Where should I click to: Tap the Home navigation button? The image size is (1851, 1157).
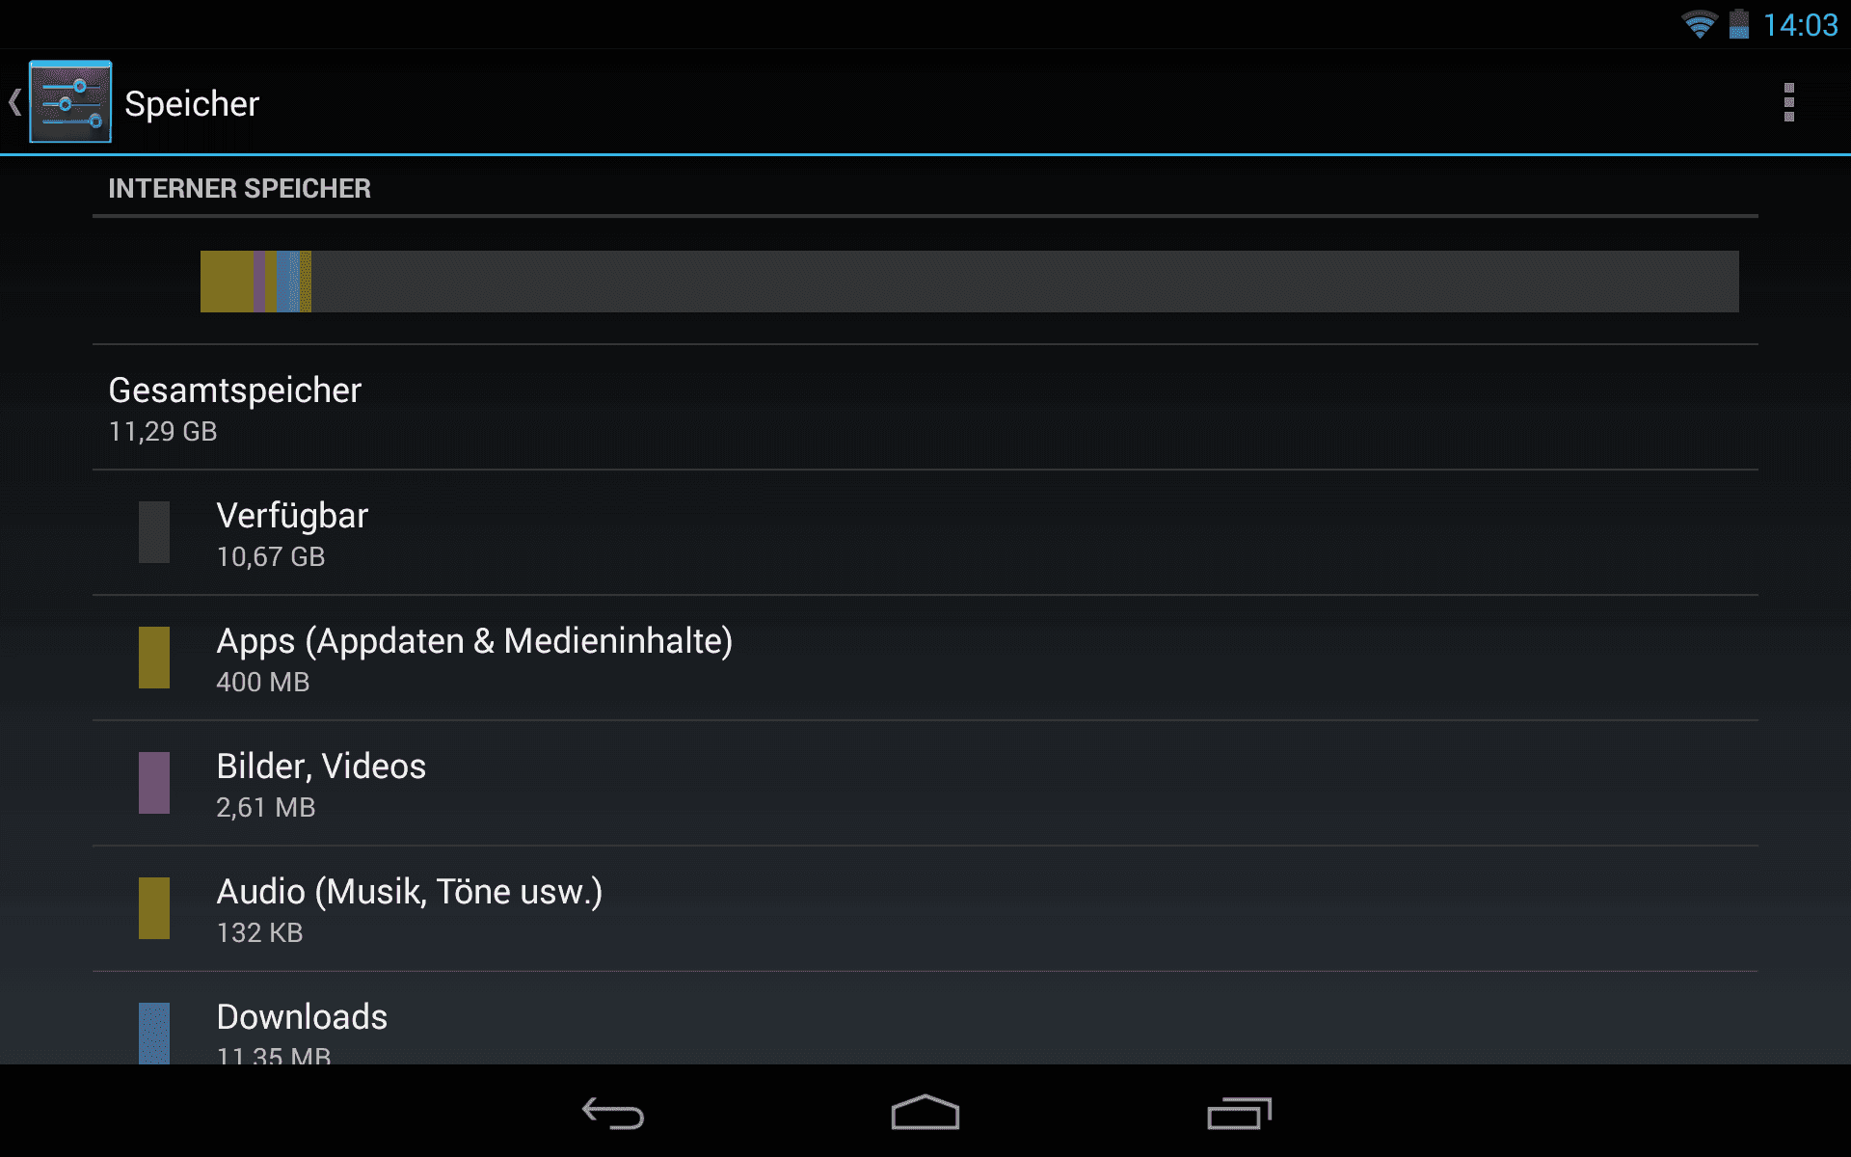point(925,1112)
